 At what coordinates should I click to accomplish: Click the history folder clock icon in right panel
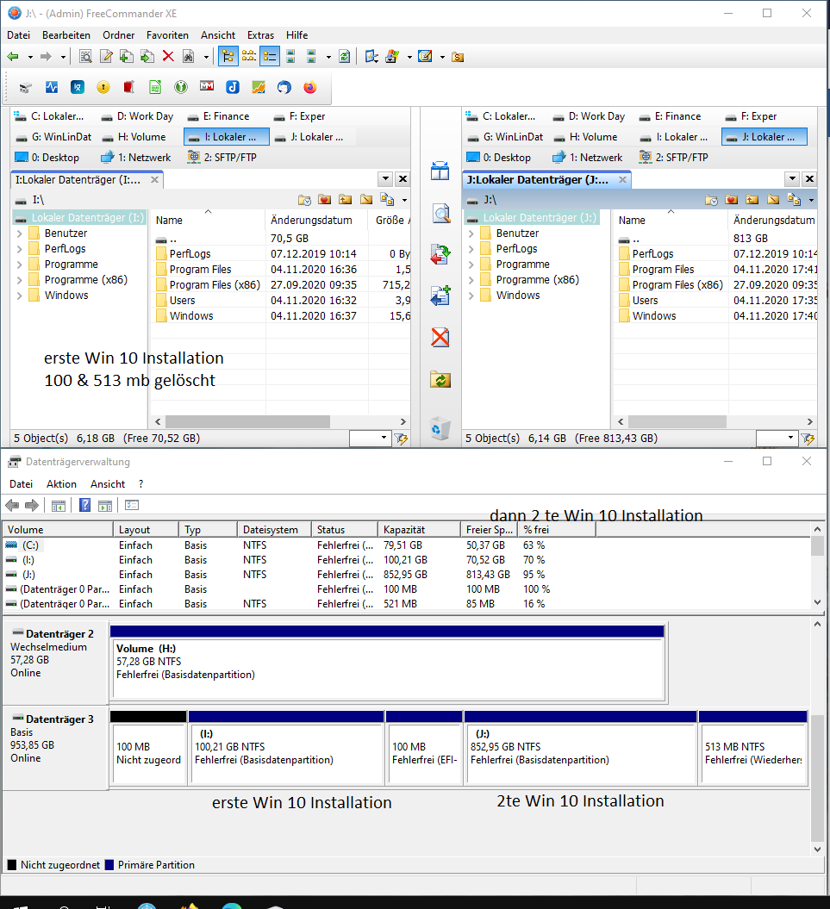coord(711,199)
